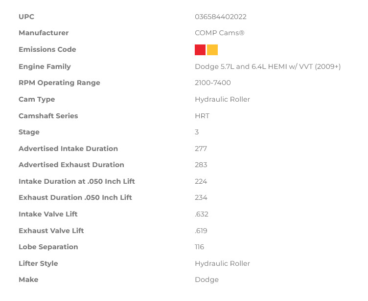Click the intake duration at .050 value 224
The image size is (368, 301).
click(201, 181)
